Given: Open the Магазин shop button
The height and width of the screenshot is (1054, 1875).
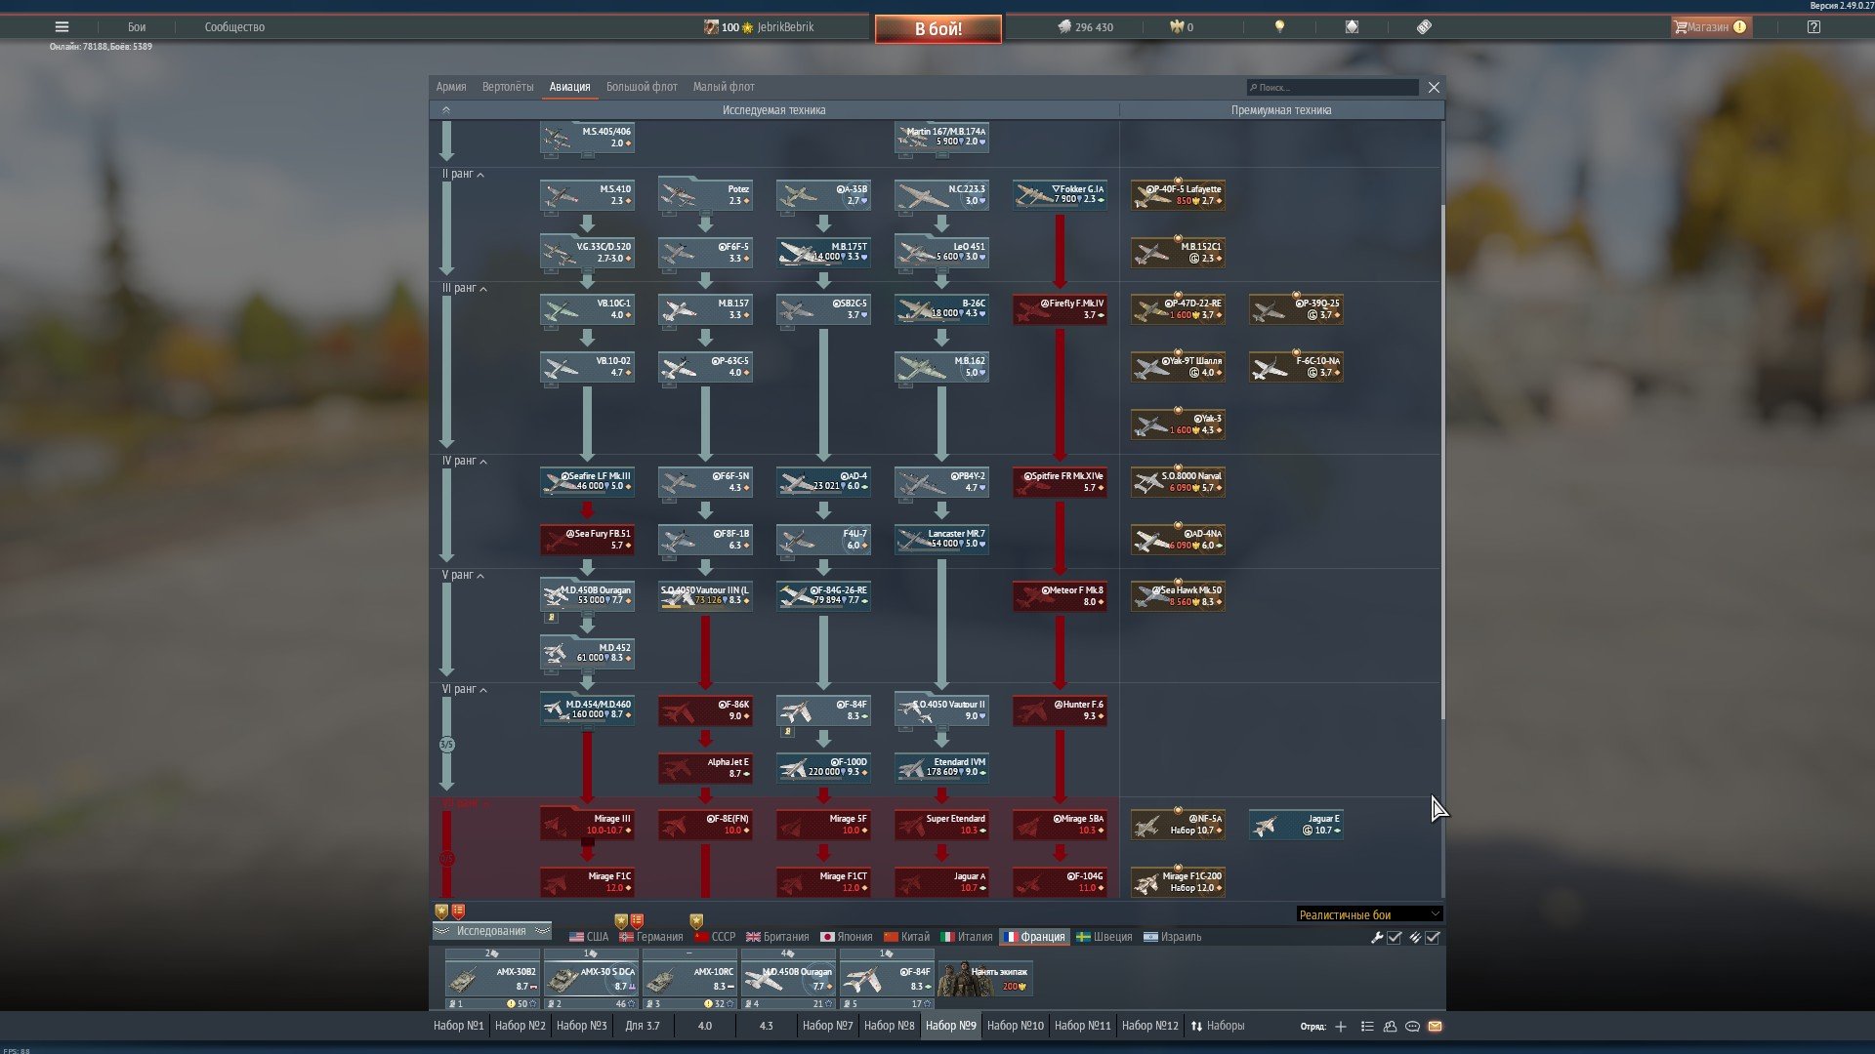Looking at the screenshot, I should point(1709,27).
